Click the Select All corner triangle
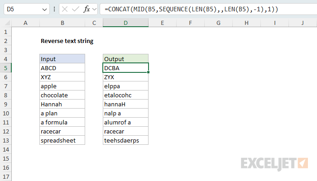The width and height of the screenshot is (317, 181). point(7,23)
